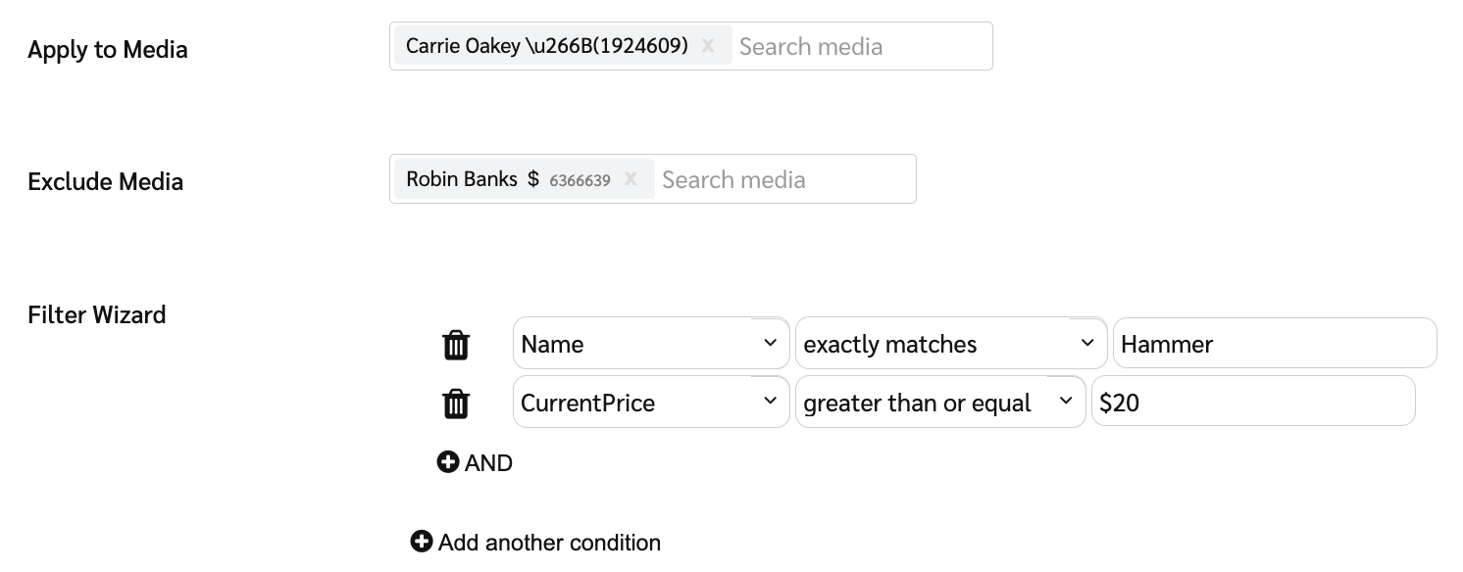
Task: Click the plus icon beside Add another condition
Action: pyautogui.click(x=422, y=542)
